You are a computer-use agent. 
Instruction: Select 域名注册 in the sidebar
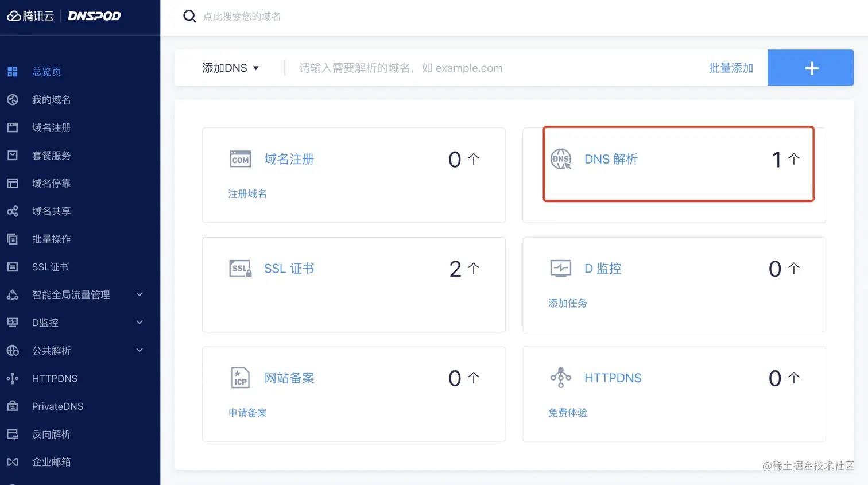52,127
